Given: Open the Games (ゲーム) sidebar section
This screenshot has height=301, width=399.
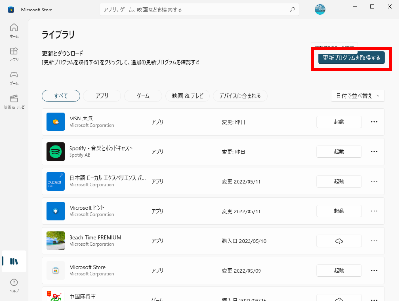Looking at the screenshot, I should pos(14,78).
